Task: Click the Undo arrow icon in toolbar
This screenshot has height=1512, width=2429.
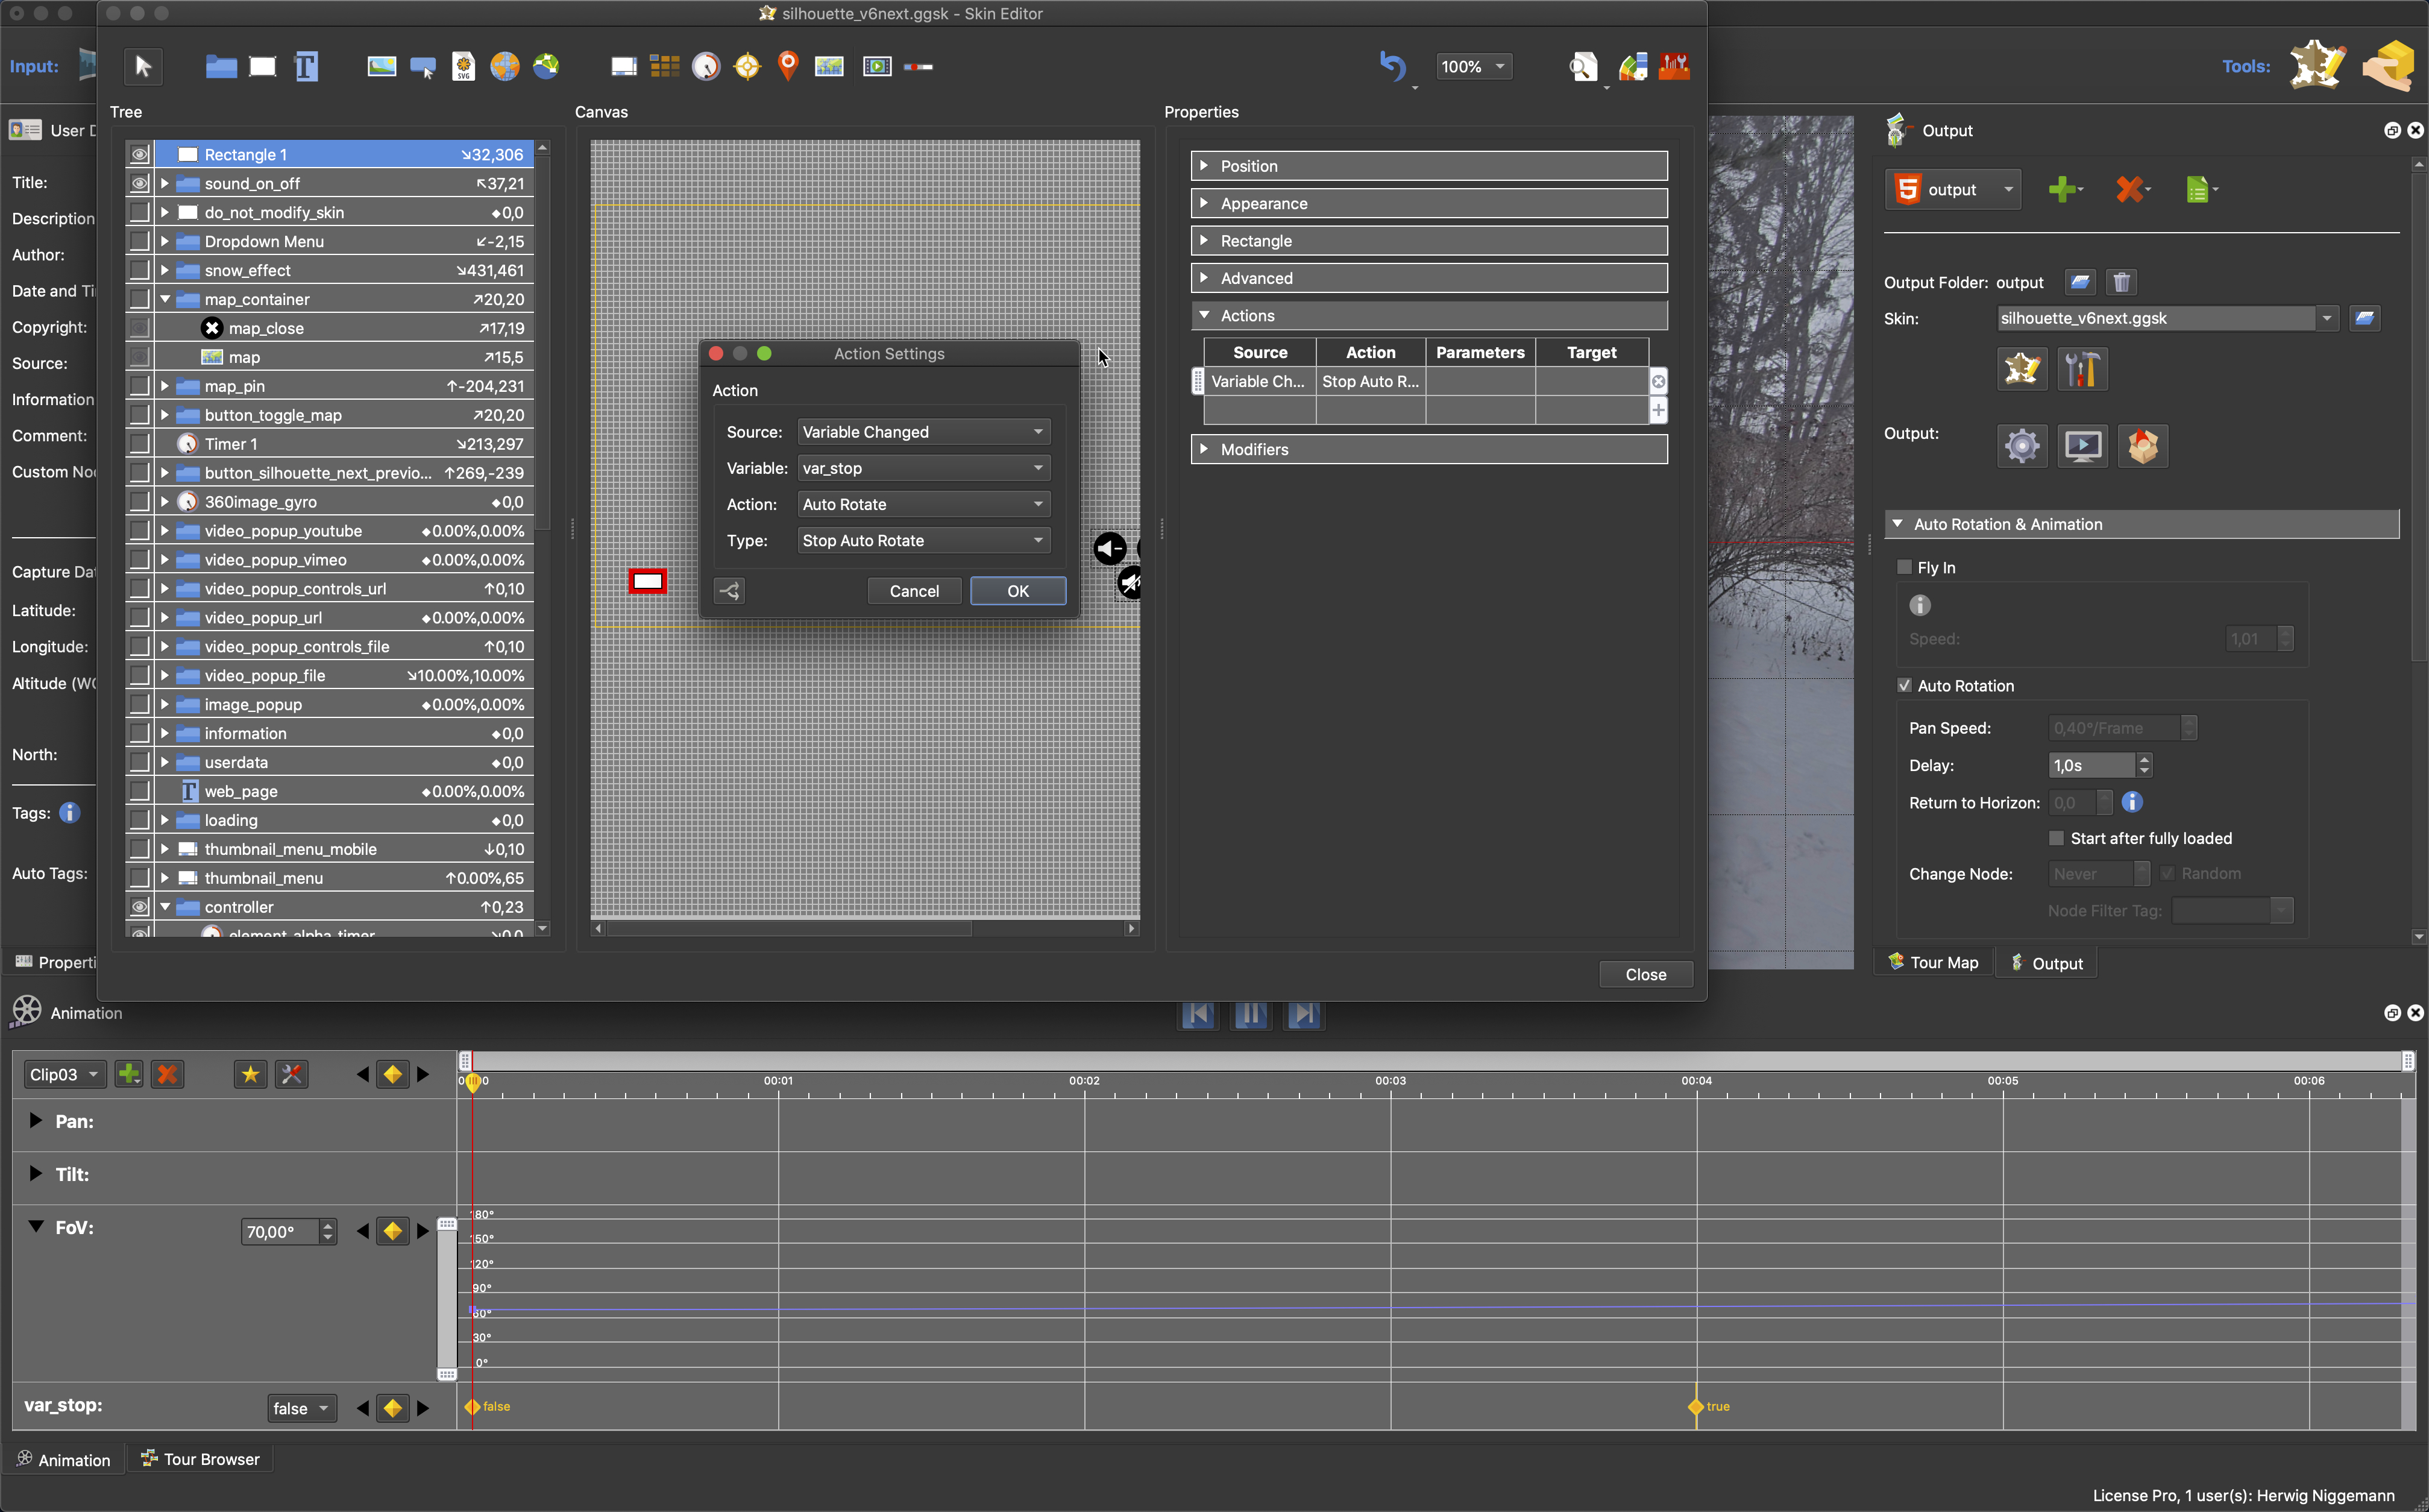Action: coord(1393,66)
